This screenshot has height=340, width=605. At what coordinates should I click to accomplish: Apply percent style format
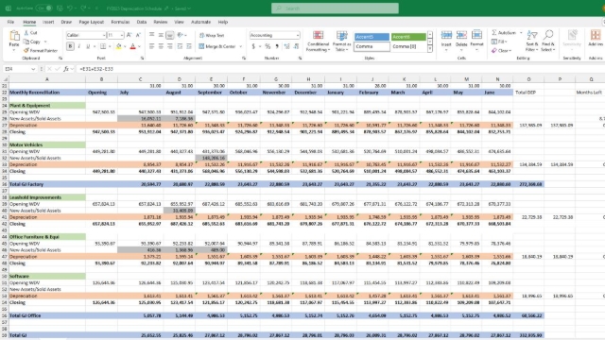coord(268,46)
